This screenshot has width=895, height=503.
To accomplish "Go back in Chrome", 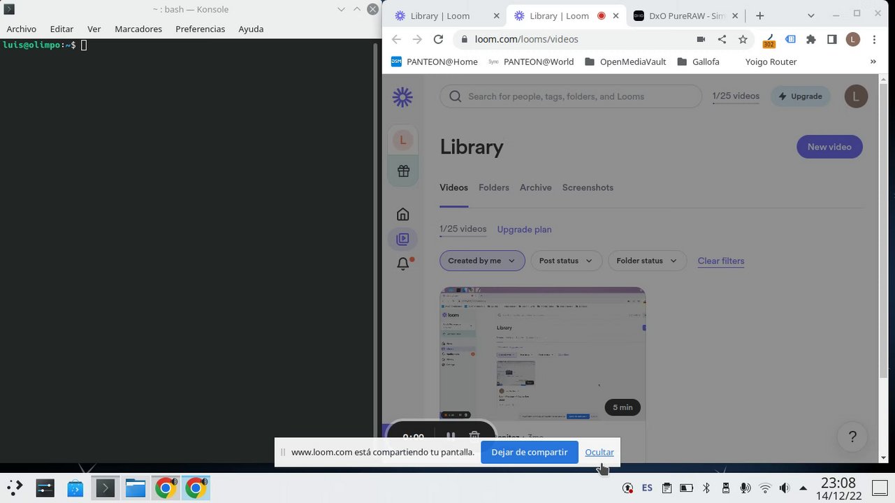I will tap(396, 40).
